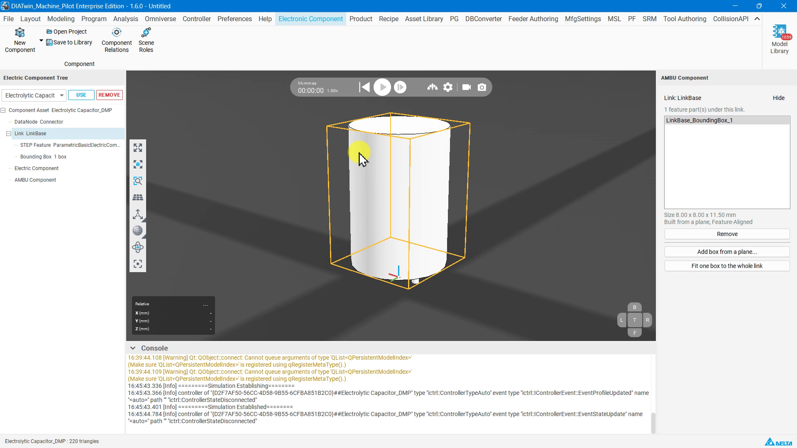Select the Electronic Component tab
Screen dimensions: 797x448
pos(310,19)
